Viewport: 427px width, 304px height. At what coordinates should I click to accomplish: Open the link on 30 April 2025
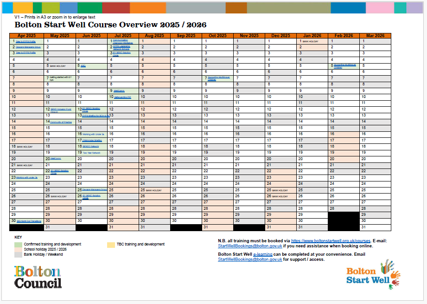29,221
